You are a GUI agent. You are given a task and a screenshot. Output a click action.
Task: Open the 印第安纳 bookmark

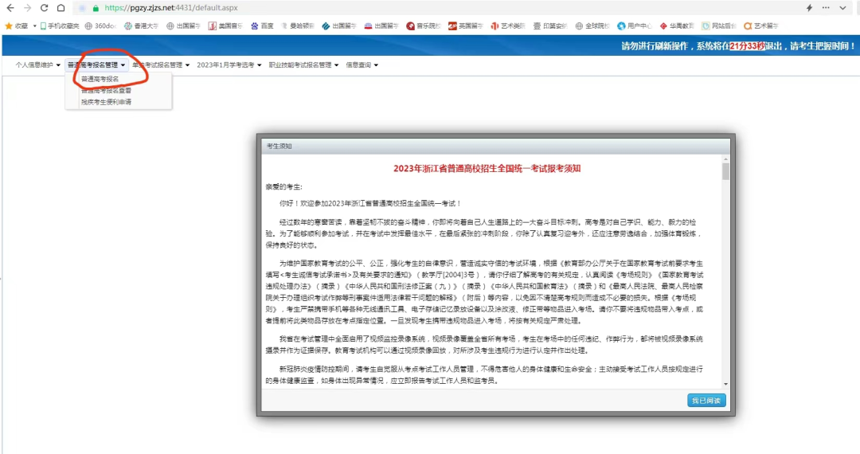click(550, 25)
